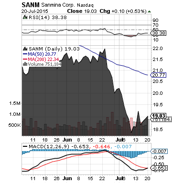
Task: Click the MACD(12,26,9) -0.653 label
Action: coord(59,146)
